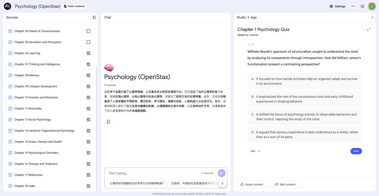The height and width of the screenshot is (196, 379).
Task: Click Chapter 04 document icon
Action: point(10,31)
